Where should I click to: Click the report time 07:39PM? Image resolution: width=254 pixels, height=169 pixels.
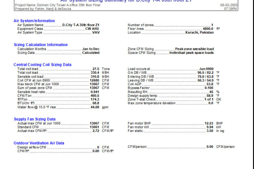[231, 9]
